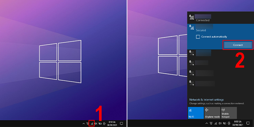
Task: Open the volume speaker icon in left screenshot
Action: point(96,124)
